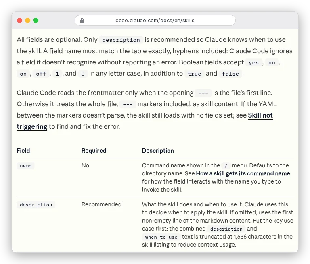Image resolution: width=310 pixels, height=264 pixels.
Task: Click the yellow minimize window button
Action: [x=28, y=20]
